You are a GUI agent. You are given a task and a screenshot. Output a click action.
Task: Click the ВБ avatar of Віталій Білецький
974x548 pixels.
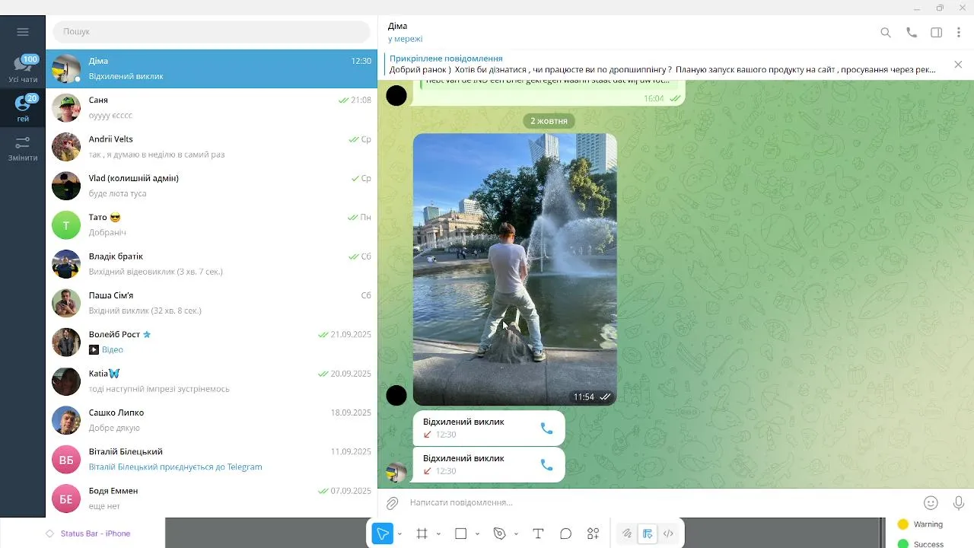click(x=66, y=460)
